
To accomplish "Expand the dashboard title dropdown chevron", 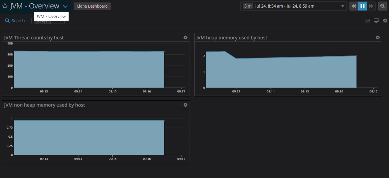I will 65,7.
